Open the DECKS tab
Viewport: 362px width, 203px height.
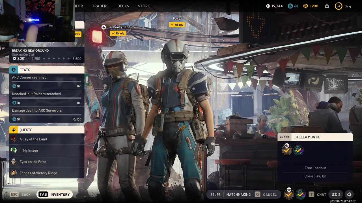(123, 6)
